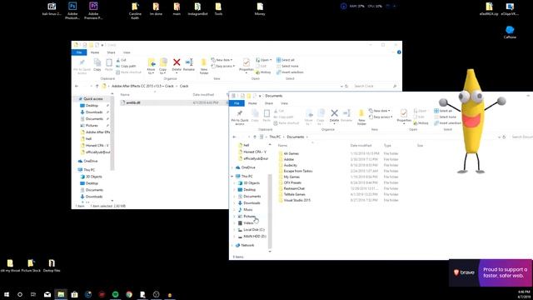Click Up arrow in Documents window address bar
The image size is (533, 300).
point(255,137)
